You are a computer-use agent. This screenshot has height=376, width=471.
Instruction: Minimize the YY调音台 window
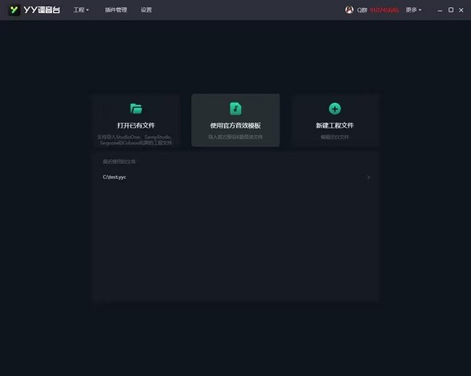tap(439, 10)
